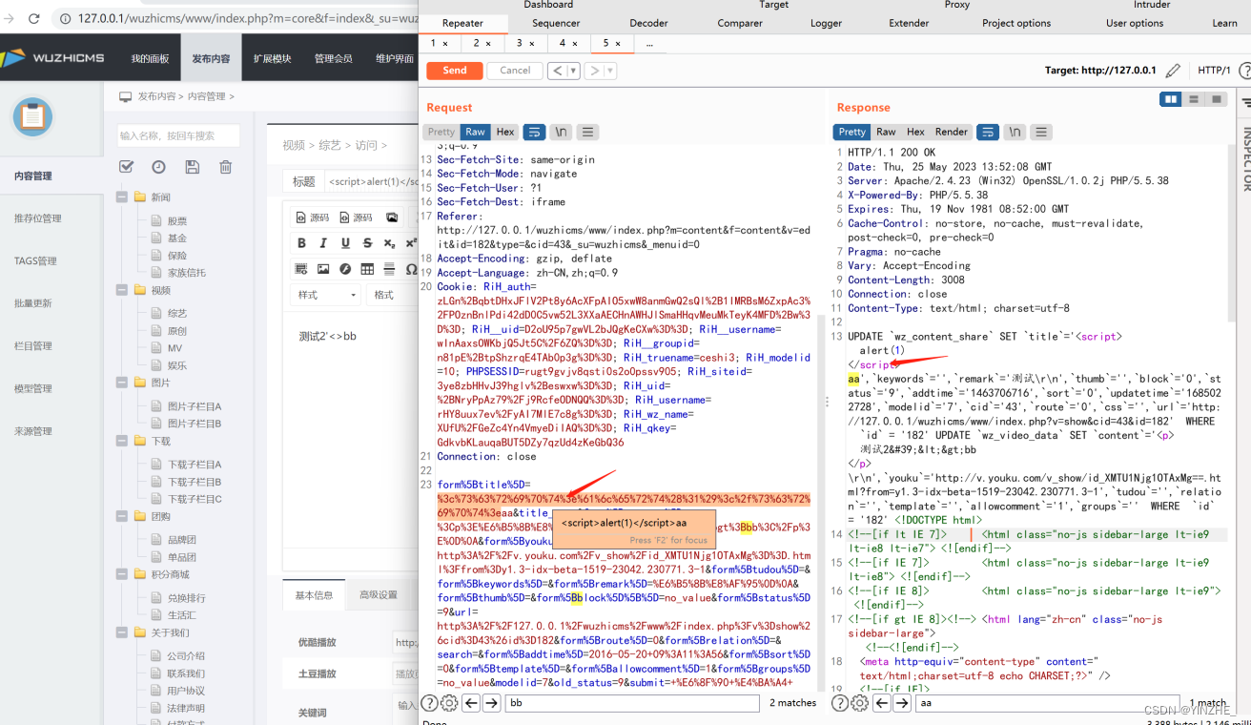Click previous match arrow in Request search

(471, 703)
